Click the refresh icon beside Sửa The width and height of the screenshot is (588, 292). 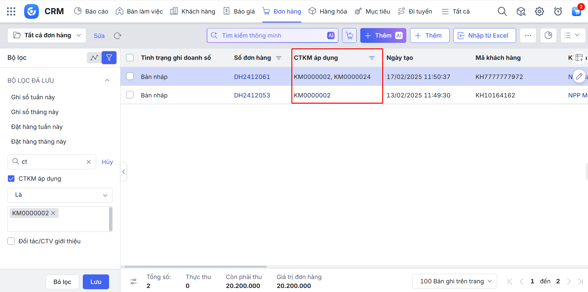(117, 36)
